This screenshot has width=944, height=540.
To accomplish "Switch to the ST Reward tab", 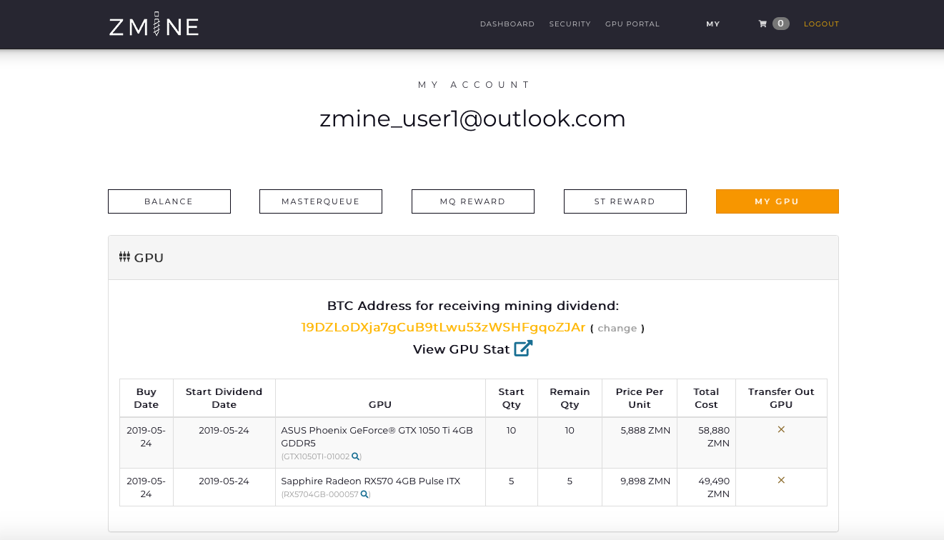I will point(625,201).
